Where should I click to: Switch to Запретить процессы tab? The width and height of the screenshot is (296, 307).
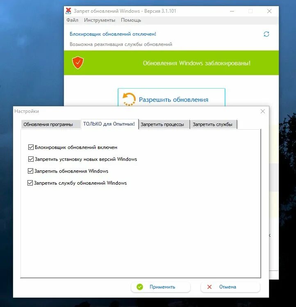pyautogui.click(x=164, y=124)
